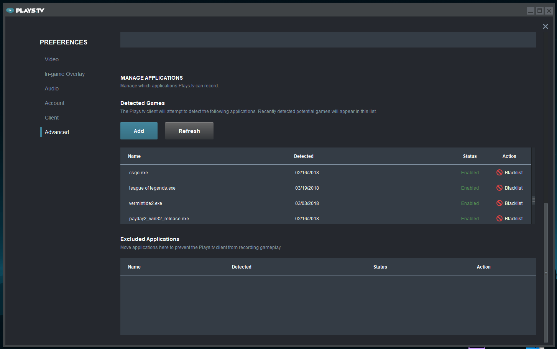Click the Enabled status for vermintide2.exe
557x349 pixels.
point(470,203)
